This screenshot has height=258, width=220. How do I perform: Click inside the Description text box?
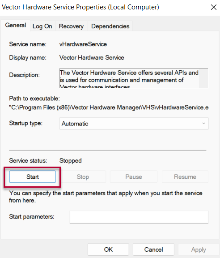coord(129,78)
